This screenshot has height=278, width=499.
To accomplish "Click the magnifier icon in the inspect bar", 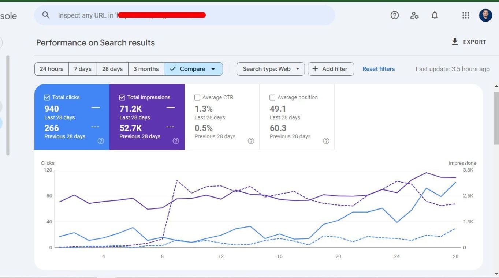I will 46,15.
